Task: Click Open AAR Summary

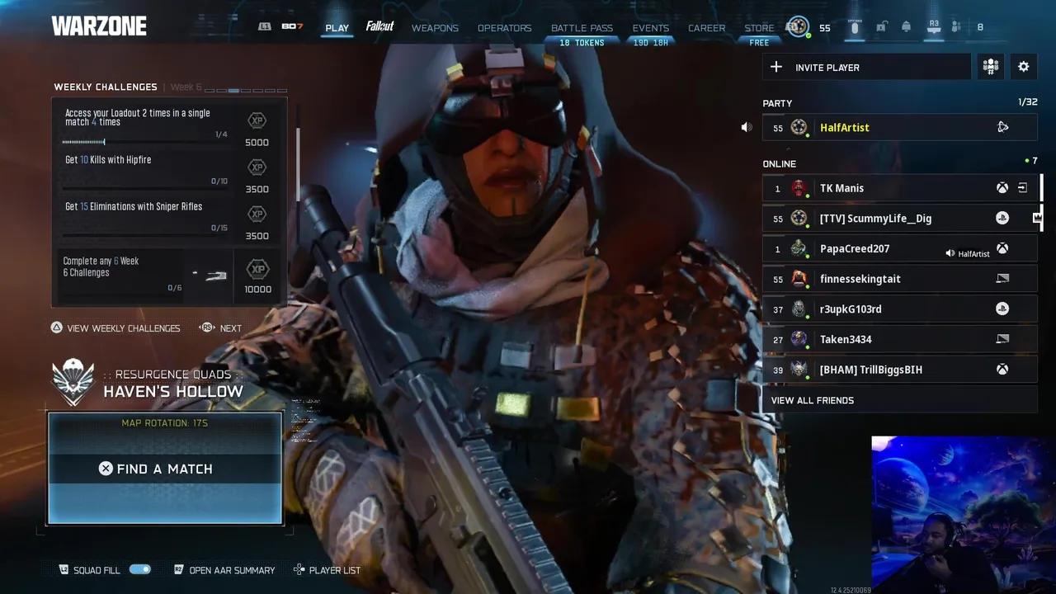Action: coord(224,570)
